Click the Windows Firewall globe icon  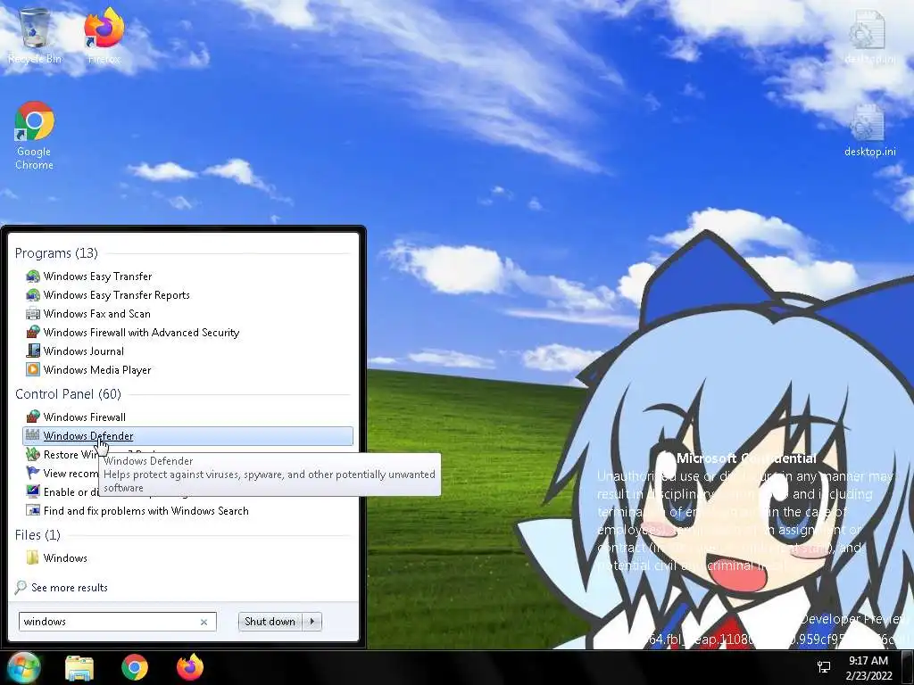(x=33, y=417)
